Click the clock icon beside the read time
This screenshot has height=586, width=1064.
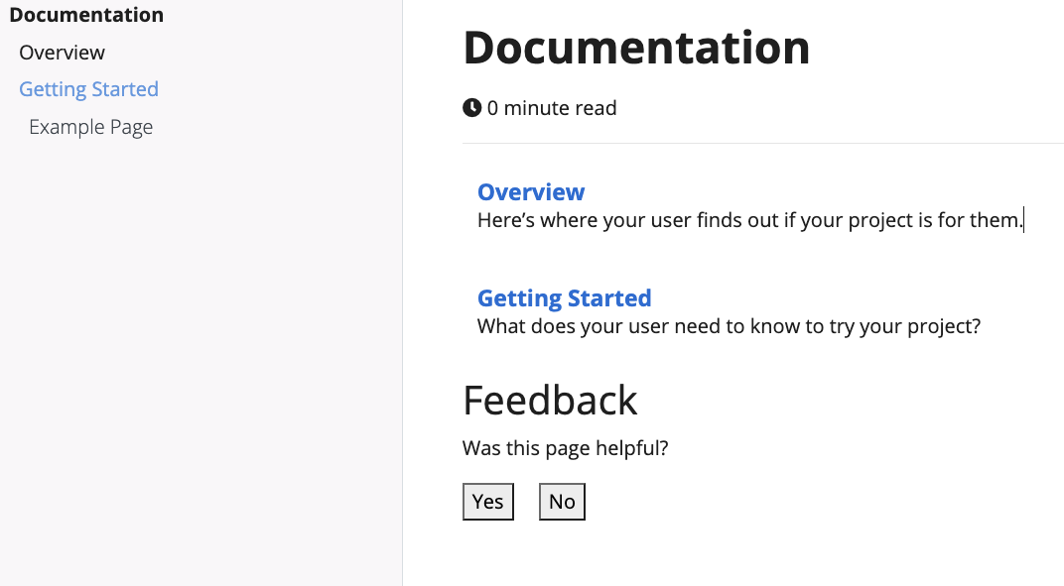[x=470, y=107]
